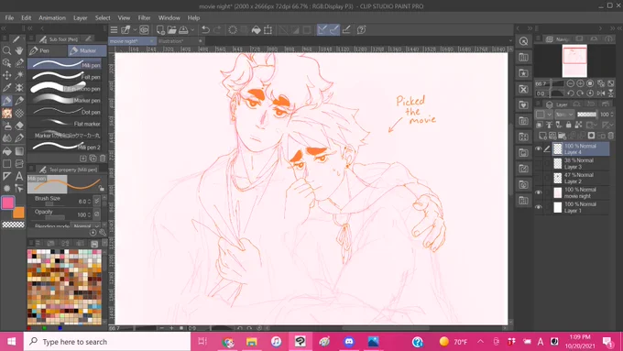
Task: Hide Layer 4 with eye icon
Action: click(539, 149)
